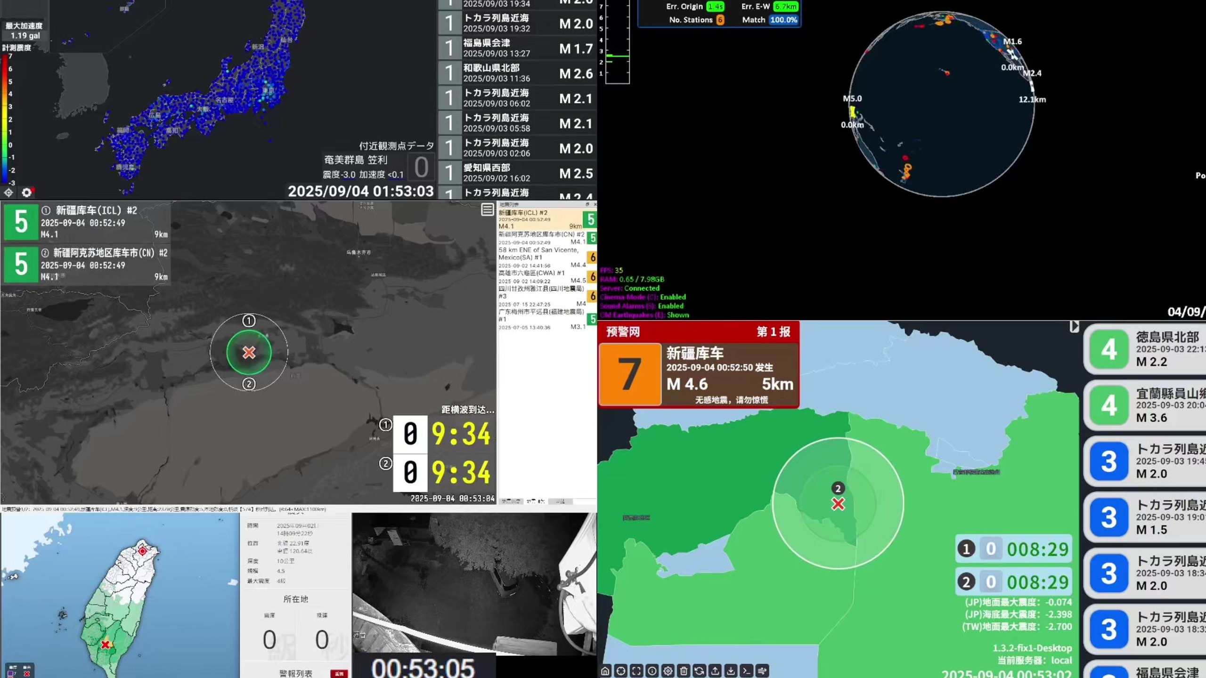Select the 四川甘孜州雅江县 list row
The height and width of the screenshot is (678, 1206).
click(x=547, y=296)
